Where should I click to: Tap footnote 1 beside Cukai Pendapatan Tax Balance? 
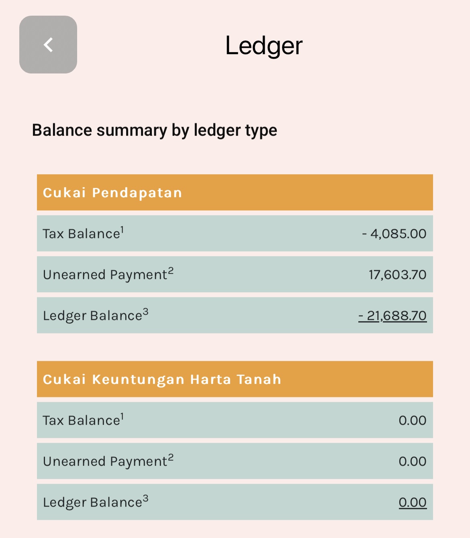122,230
